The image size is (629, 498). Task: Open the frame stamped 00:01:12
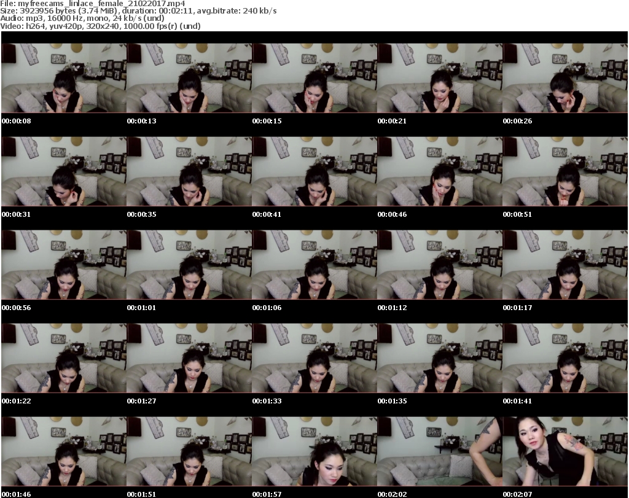440,265
